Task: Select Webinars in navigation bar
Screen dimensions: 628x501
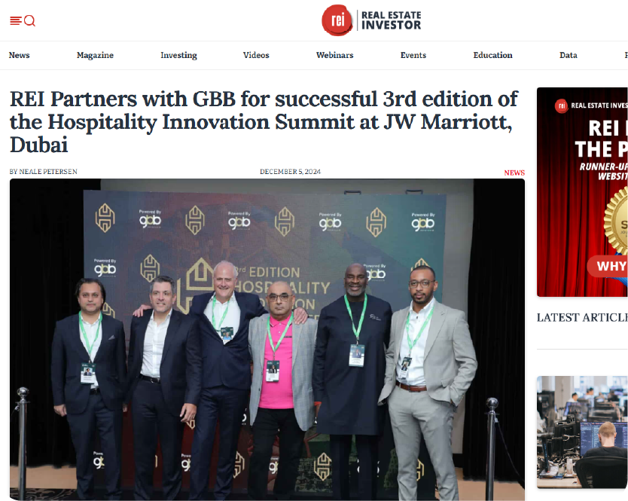Action: click(x=334, y=55)
